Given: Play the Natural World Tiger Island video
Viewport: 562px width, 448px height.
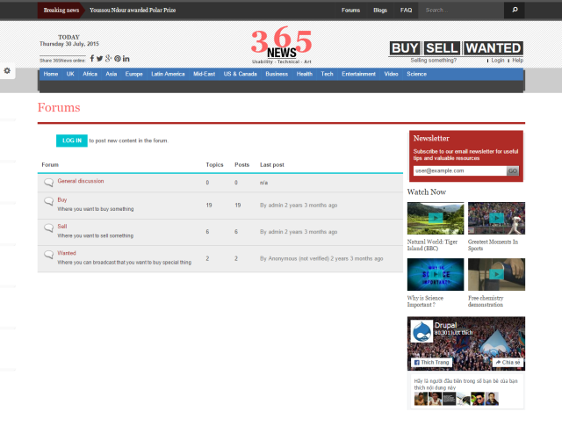Looking at the screenshot, I should click(436, 218).
